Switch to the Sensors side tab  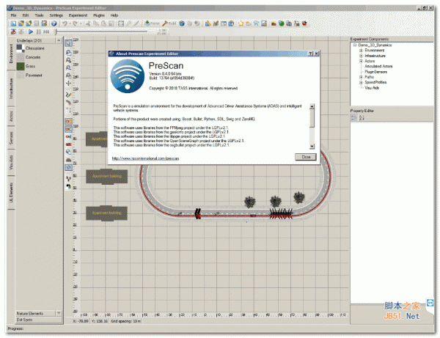[11, 138]
